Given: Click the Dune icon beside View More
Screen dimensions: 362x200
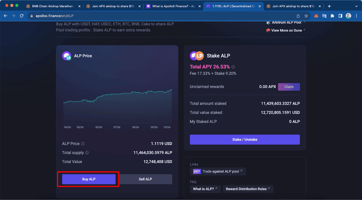Looking at the screenshot, I should (x=268, y=30).
